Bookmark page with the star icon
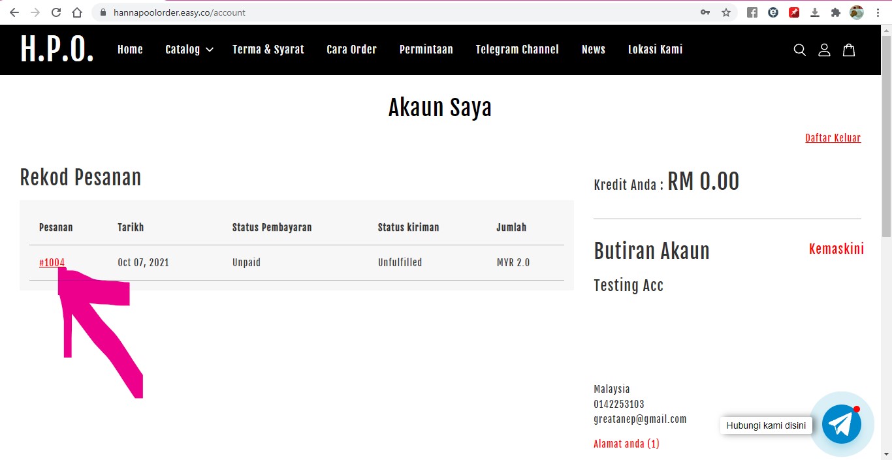The height and width of the screenshot is (460, 892). 726,12
